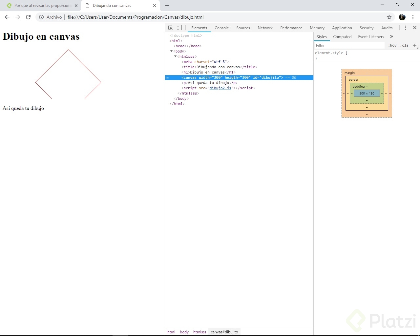Click the border label in box model
Image resolution: width=420 pixels, height=336 pixels.
353,80
